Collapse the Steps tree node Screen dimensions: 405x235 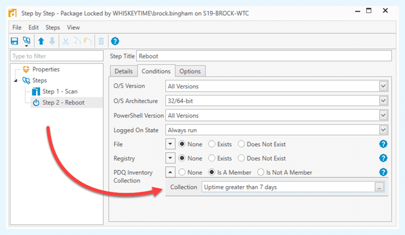[16, 81]
